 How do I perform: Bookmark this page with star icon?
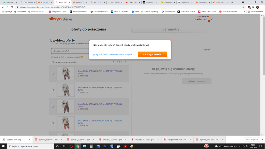[243, 7]
